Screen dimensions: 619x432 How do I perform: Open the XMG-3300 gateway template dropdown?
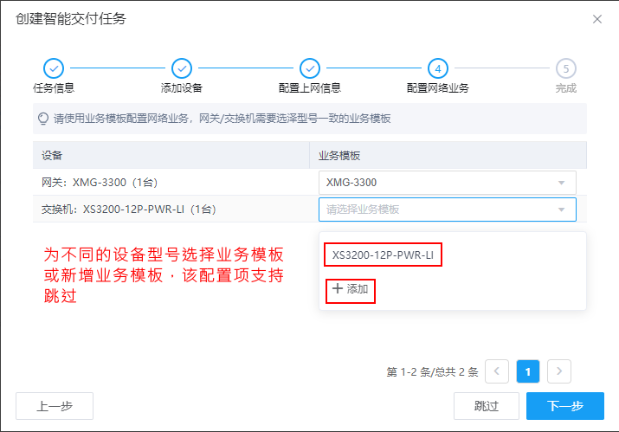[447, 183]
